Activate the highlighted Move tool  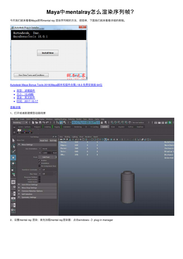click(13, 157)
